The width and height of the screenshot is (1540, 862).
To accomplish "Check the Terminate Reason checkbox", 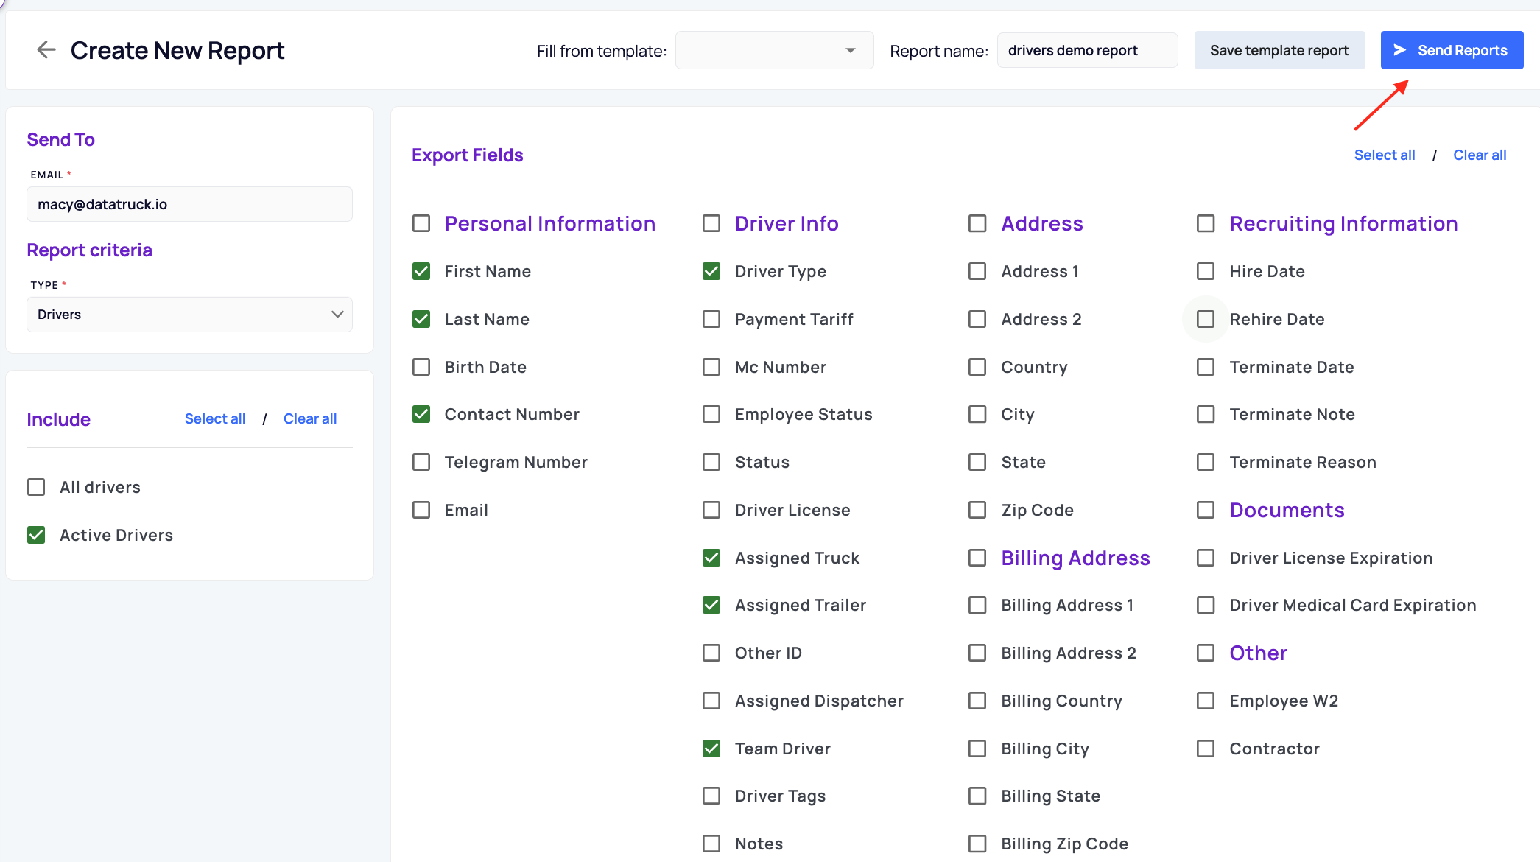I will click(1206, 462).
